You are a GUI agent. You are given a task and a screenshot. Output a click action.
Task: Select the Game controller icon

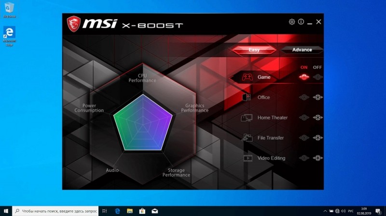click(x=247, y=77)
